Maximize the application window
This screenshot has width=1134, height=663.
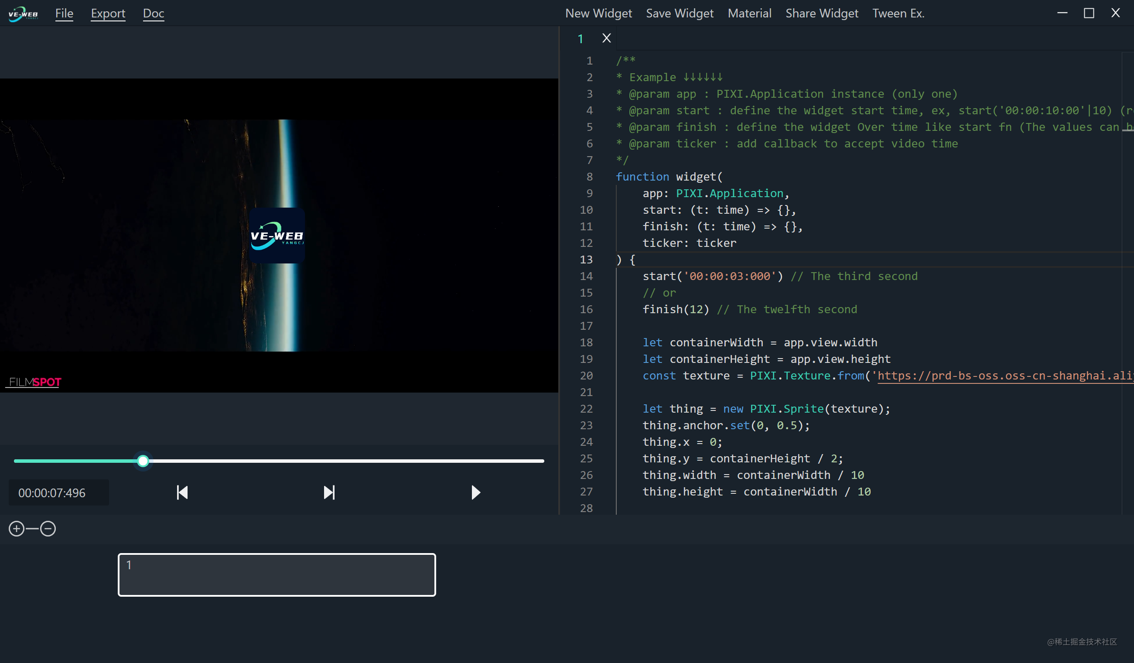(1089, 13)
